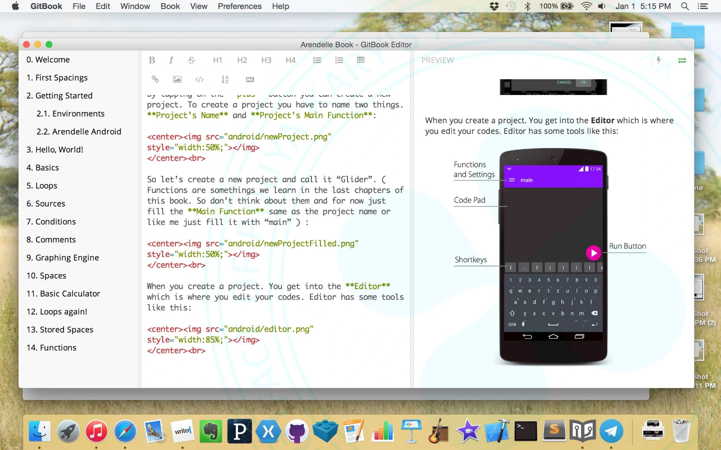Image resolution: width=721 pixels, height=450 pixels.
Task: Open the Help menu
Action: point(281,6)
